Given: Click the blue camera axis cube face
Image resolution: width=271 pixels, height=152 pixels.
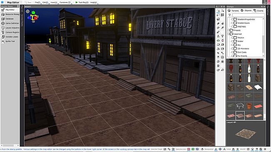Looking at the screenshot, I should [x=29, y=17].
